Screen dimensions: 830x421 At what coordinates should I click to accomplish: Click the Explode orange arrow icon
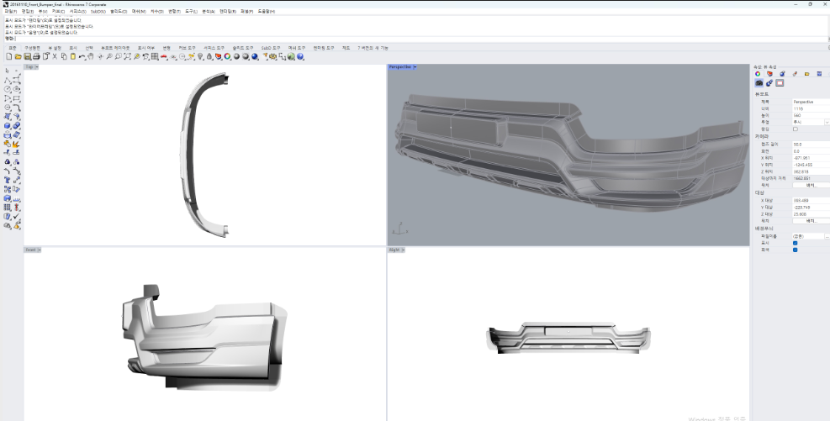(x=17, y=144)
